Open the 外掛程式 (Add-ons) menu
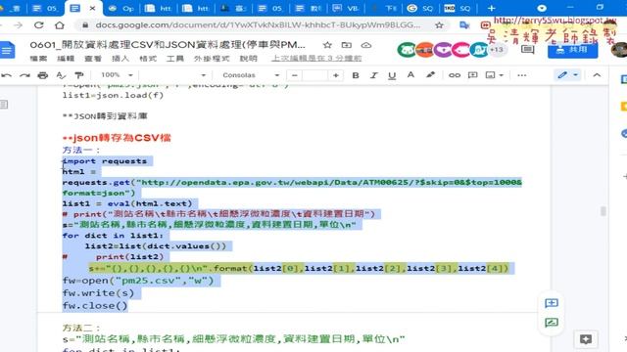The width and height of the screenshot is (627, 352). point(212,59)
